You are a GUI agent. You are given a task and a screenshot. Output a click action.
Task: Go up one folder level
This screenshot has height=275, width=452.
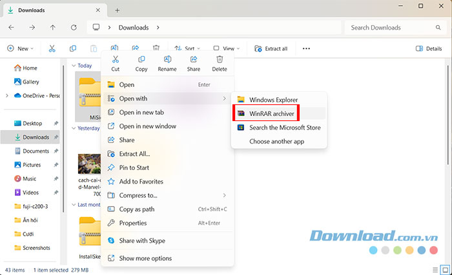53,28
